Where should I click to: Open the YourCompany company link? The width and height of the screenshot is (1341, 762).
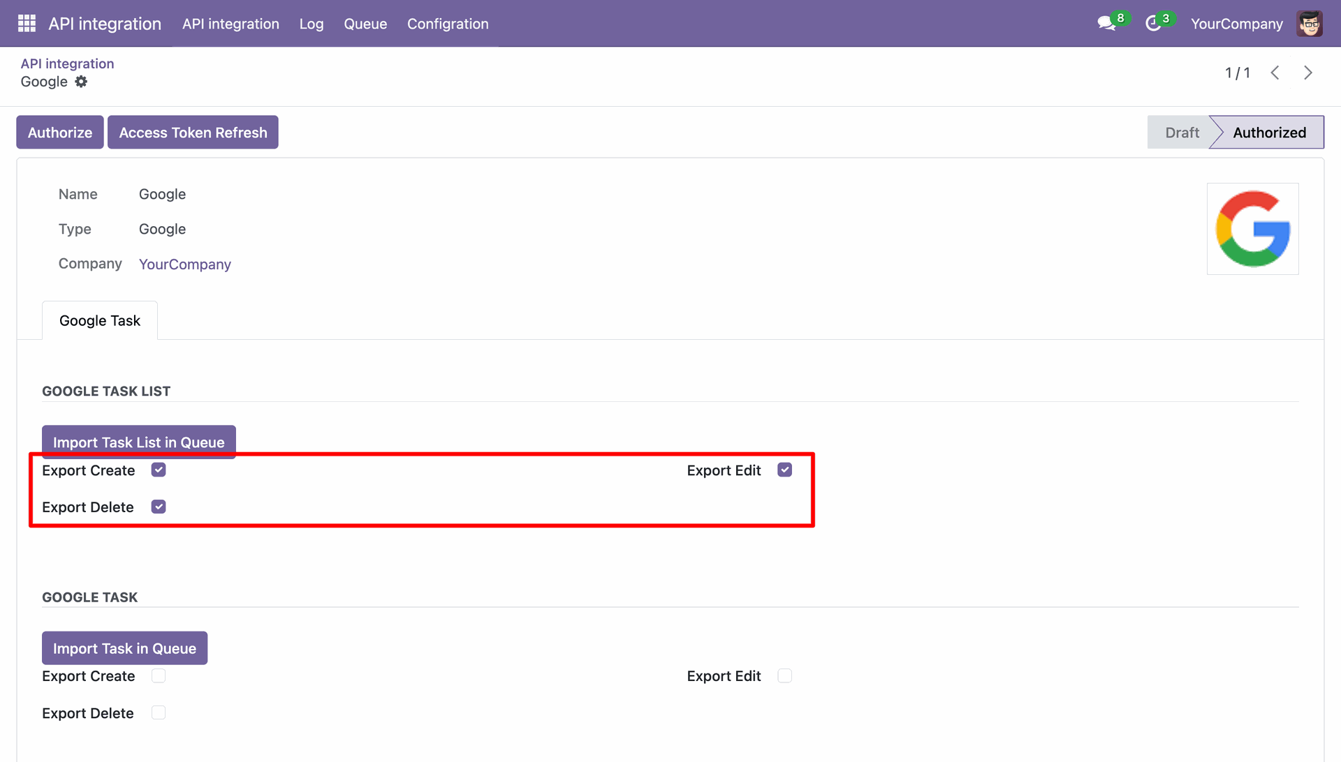[x=185, y=264]
